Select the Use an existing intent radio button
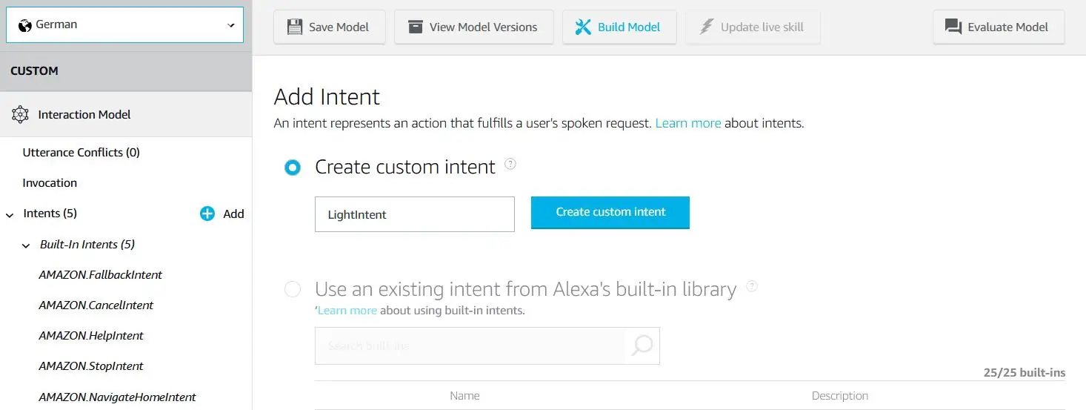The height and width of the screenshot is (410, 1086). (x=293, y=289)
